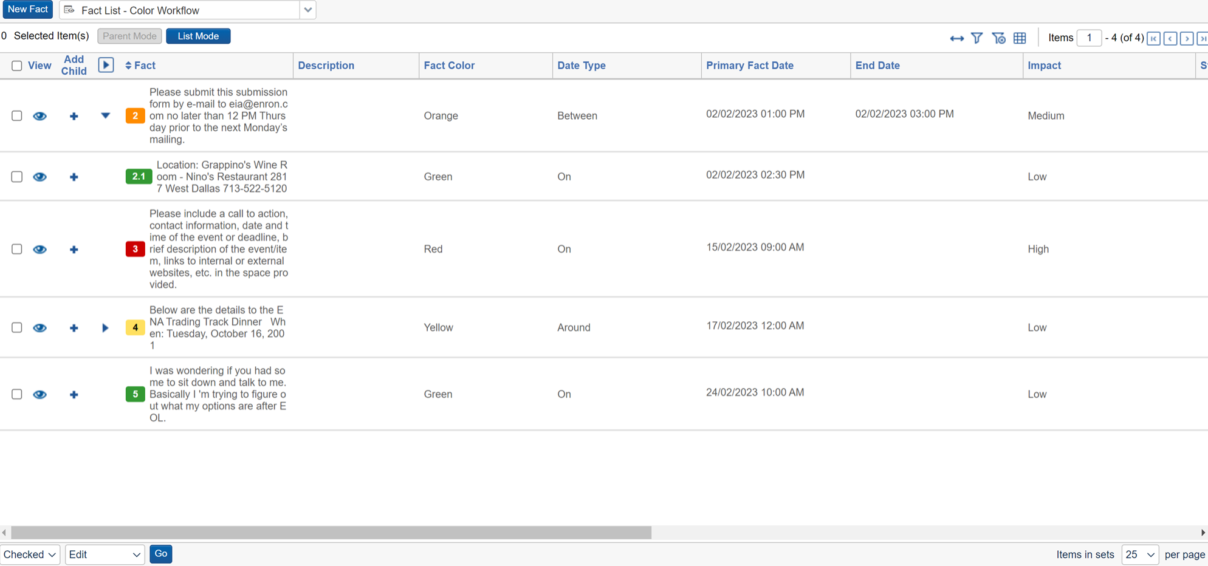The image size is (1208, 566).
Task: Open the eye View icon for fact 5
Action: (39, 394)
